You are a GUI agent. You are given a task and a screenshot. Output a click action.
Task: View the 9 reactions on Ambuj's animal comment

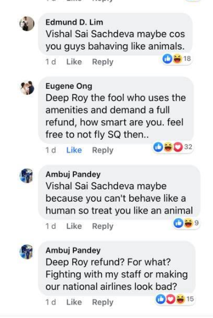(186, 223)
